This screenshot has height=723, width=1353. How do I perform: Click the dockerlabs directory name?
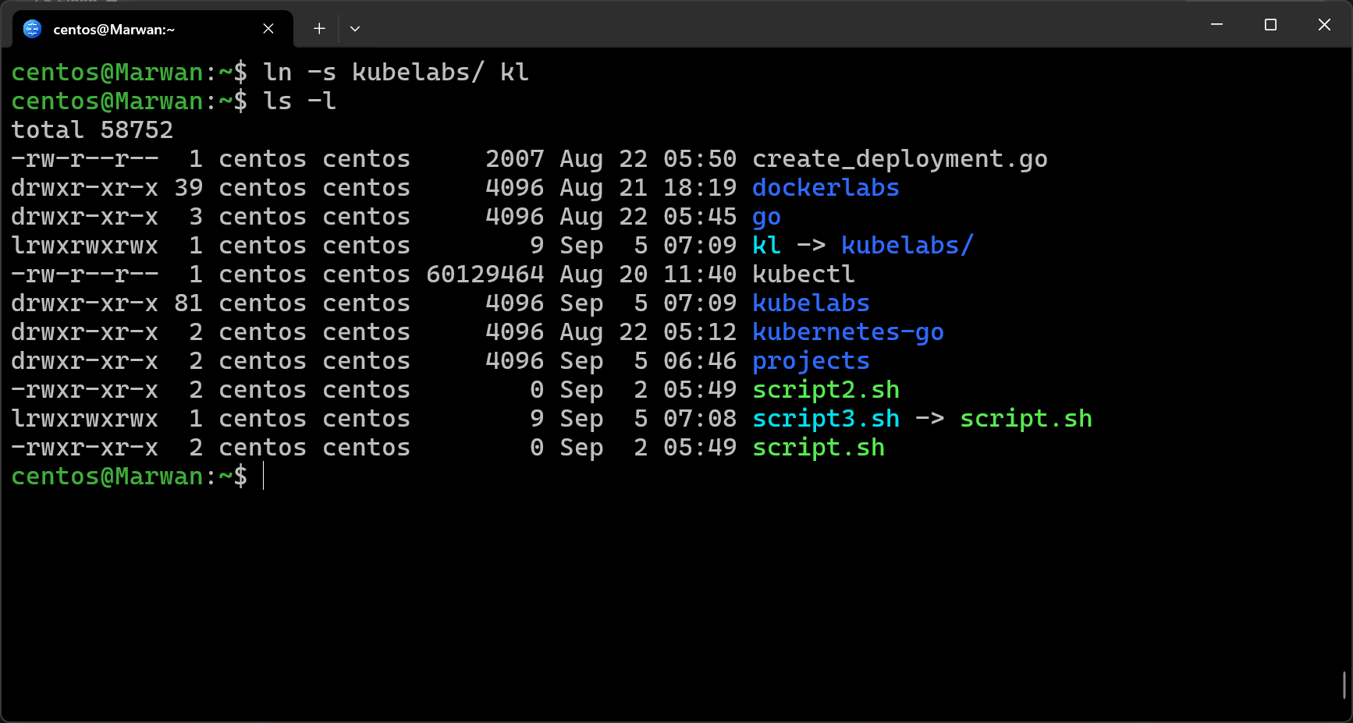[x=826, y=188]
